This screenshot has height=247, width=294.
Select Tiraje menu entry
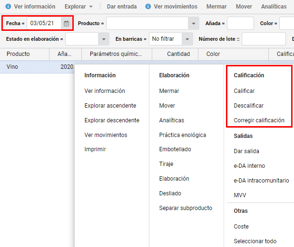[x=166, y=164]
